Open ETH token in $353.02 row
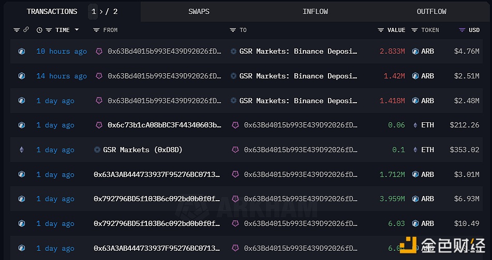The width and height of the screenshot is (492, 260). pyautogui.click(x=428, y=150)
